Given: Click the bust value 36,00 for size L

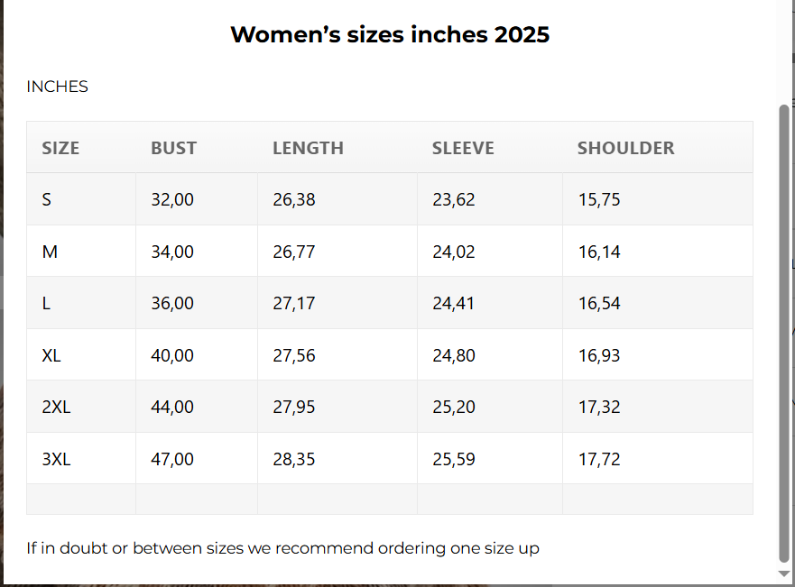Looking at the screenshot, I should point(172,303).
